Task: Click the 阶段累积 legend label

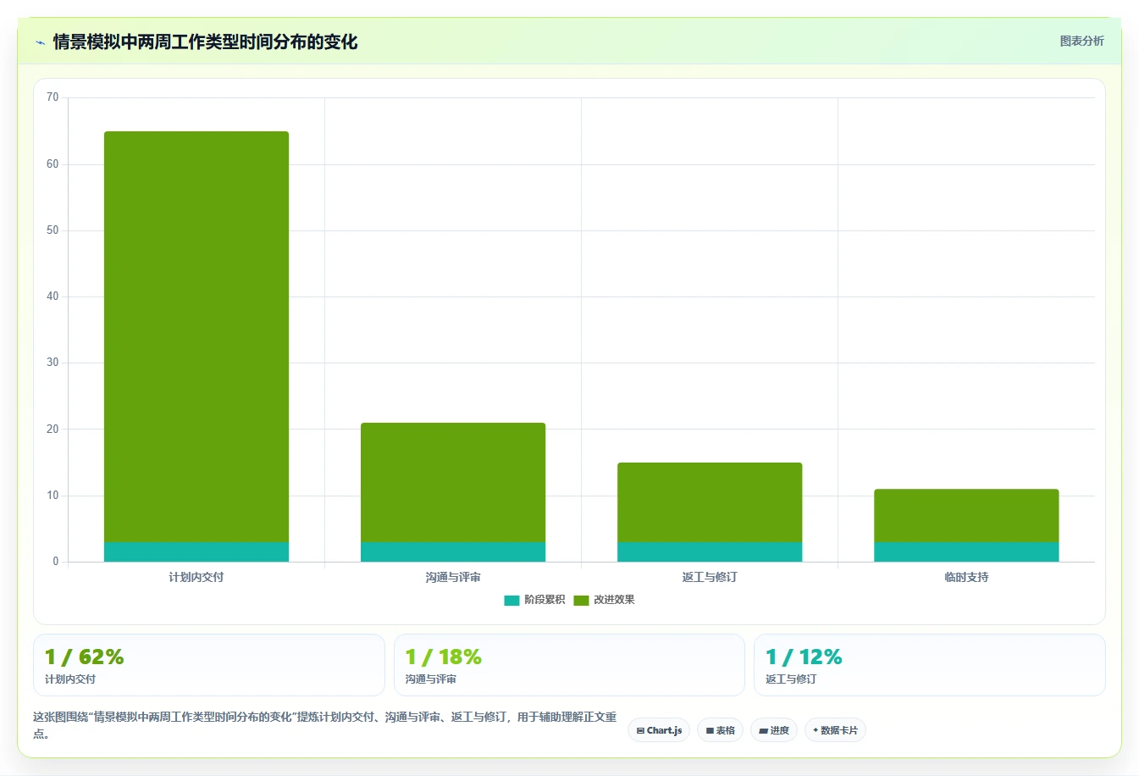Action: 545,600
